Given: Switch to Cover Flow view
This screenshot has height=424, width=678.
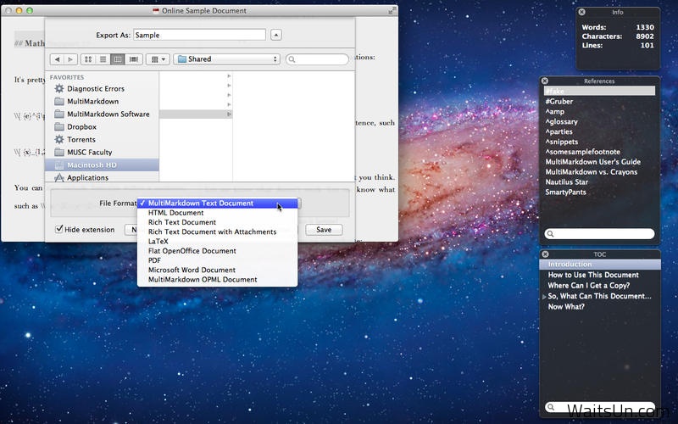Looking at the screenshot, I should click(134, 59).
